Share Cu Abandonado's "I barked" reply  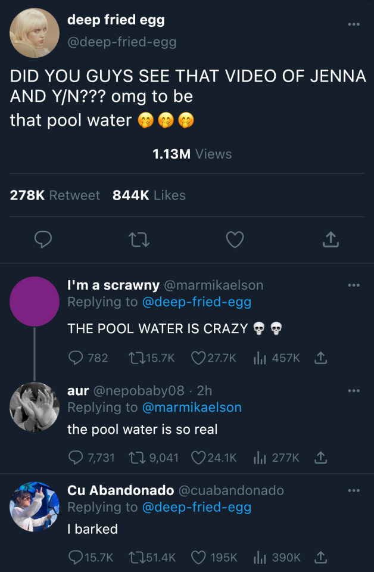click(x=320, y=557)
